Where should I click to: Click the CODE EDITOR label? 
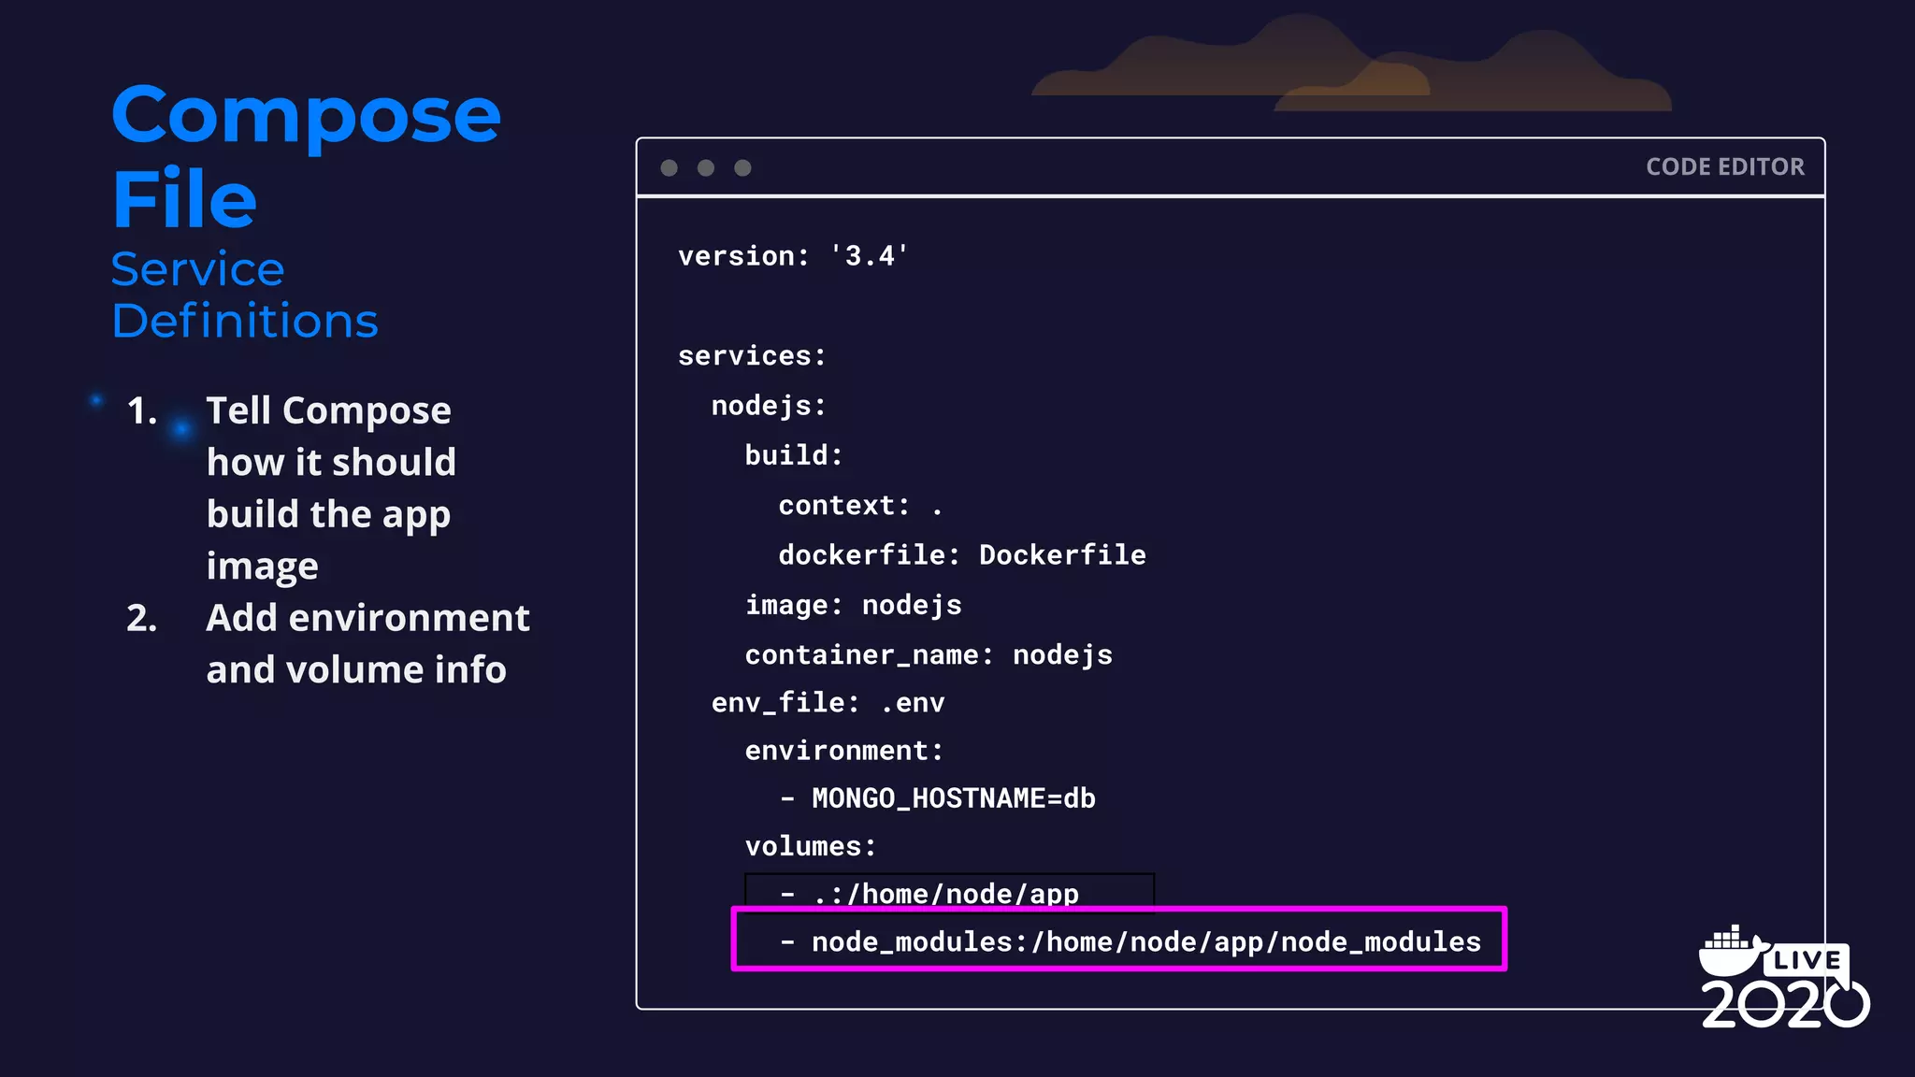(x=1724, y=167)
